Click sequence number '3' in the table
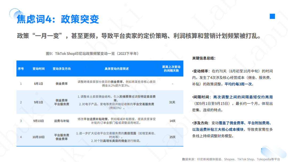 click(x=21, y=121)
